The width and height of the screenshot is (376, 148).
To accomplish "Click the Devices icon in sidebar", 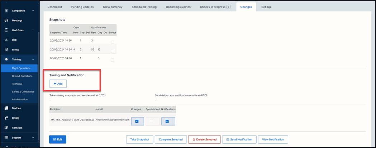I will click(x=6, y=108).
